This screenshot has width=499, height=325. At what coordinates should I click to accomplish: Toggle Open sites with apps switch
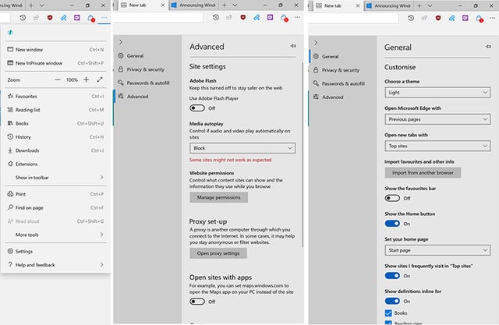click(x=197, y=302)
